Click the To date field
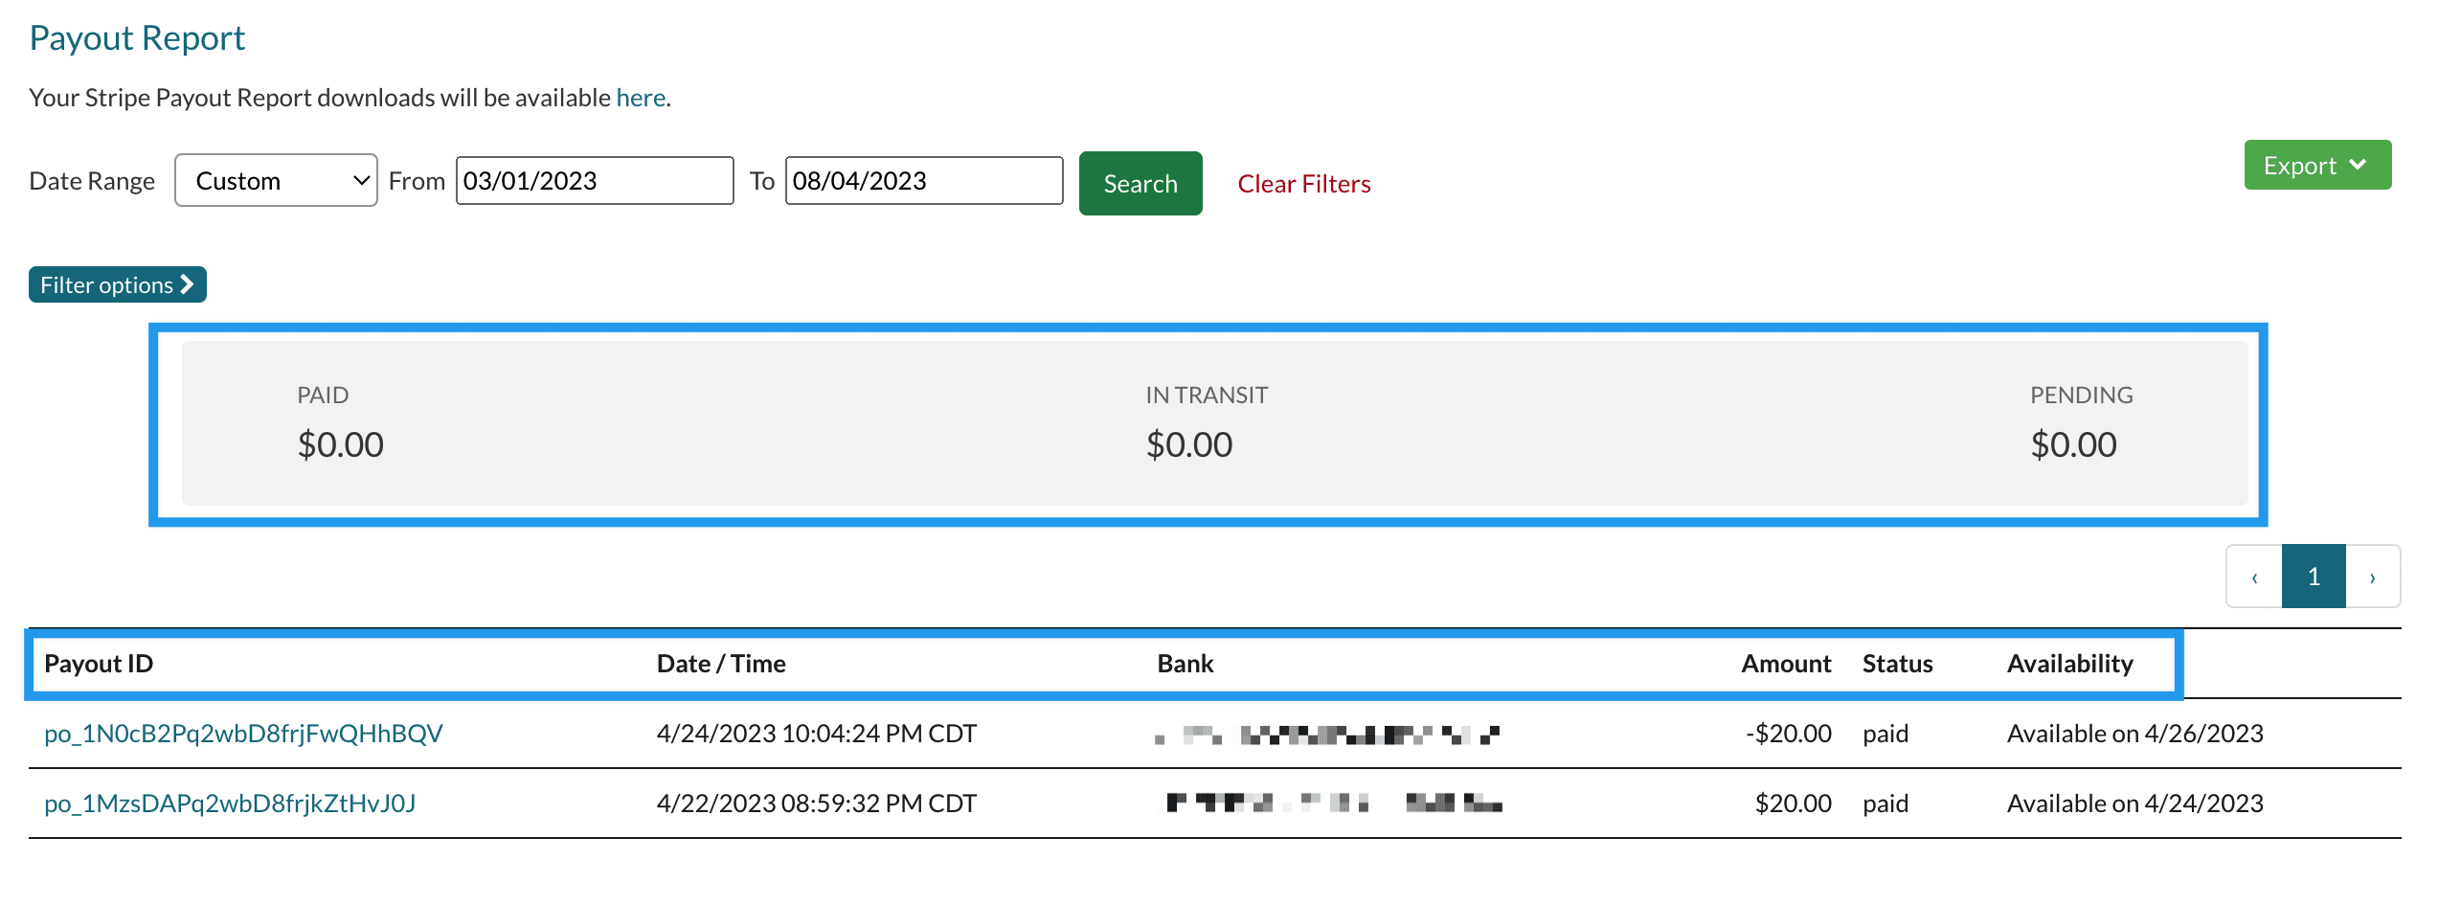Image resolution: width=2461 pixels, height=906 pixels. coord(923,181)
